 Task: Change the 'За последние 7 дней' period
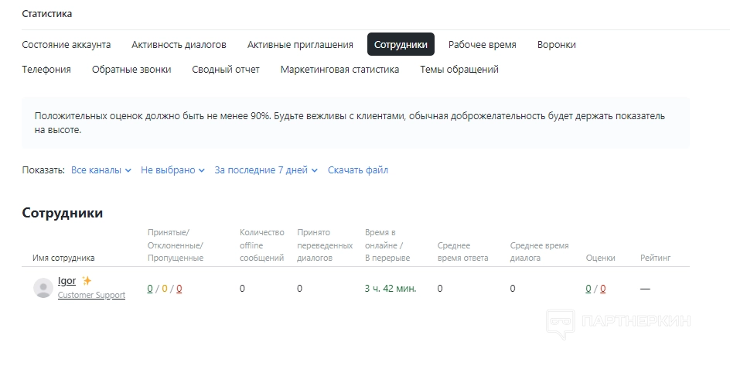tap(266, 170)
